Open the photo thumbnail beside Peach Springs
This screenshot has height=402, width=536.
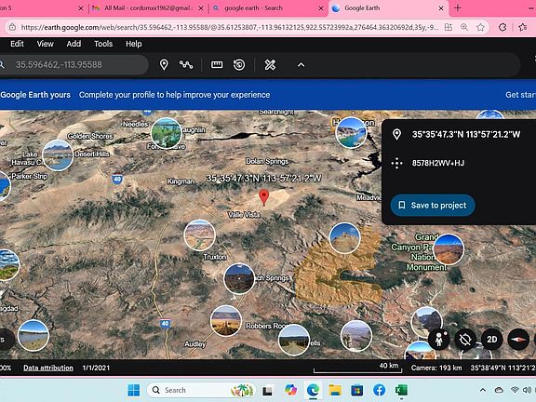(239, 278)
